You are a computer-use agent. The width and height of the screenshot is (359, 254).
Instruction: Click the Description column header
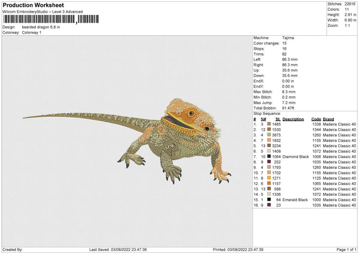pos(293,119)
